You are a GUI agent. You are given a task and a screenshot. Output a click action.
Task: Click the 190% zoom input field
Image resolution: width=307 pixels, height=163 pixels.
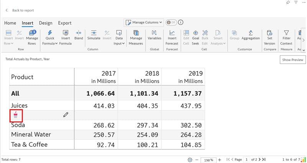pyautogui.click(x=208, y=160)
